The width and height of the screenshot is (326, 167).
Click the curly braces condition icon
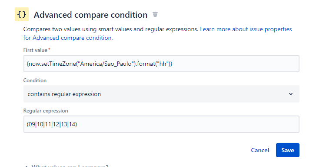click(x=22, y=14)
